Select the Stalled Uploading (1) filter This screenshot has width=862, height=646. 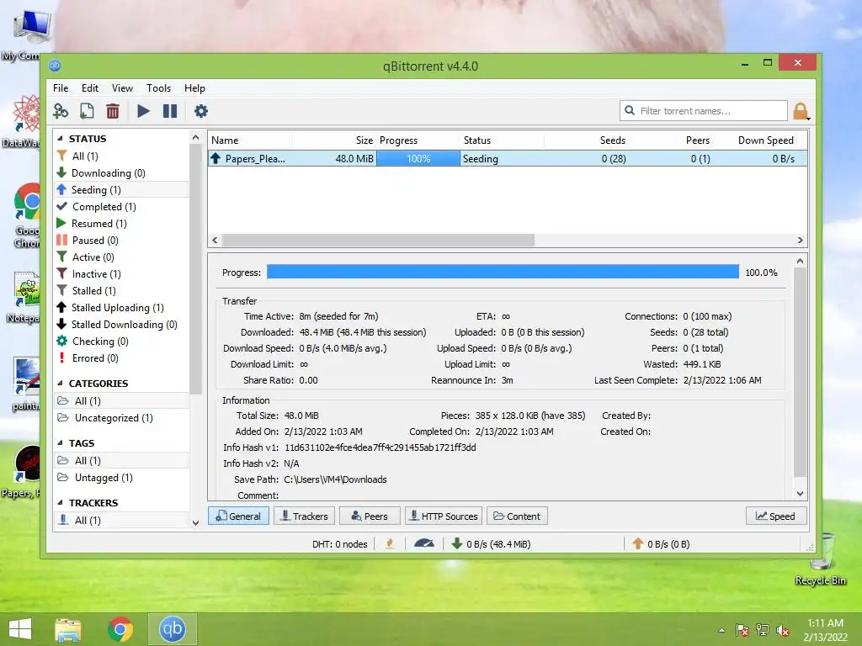[121, 308]
